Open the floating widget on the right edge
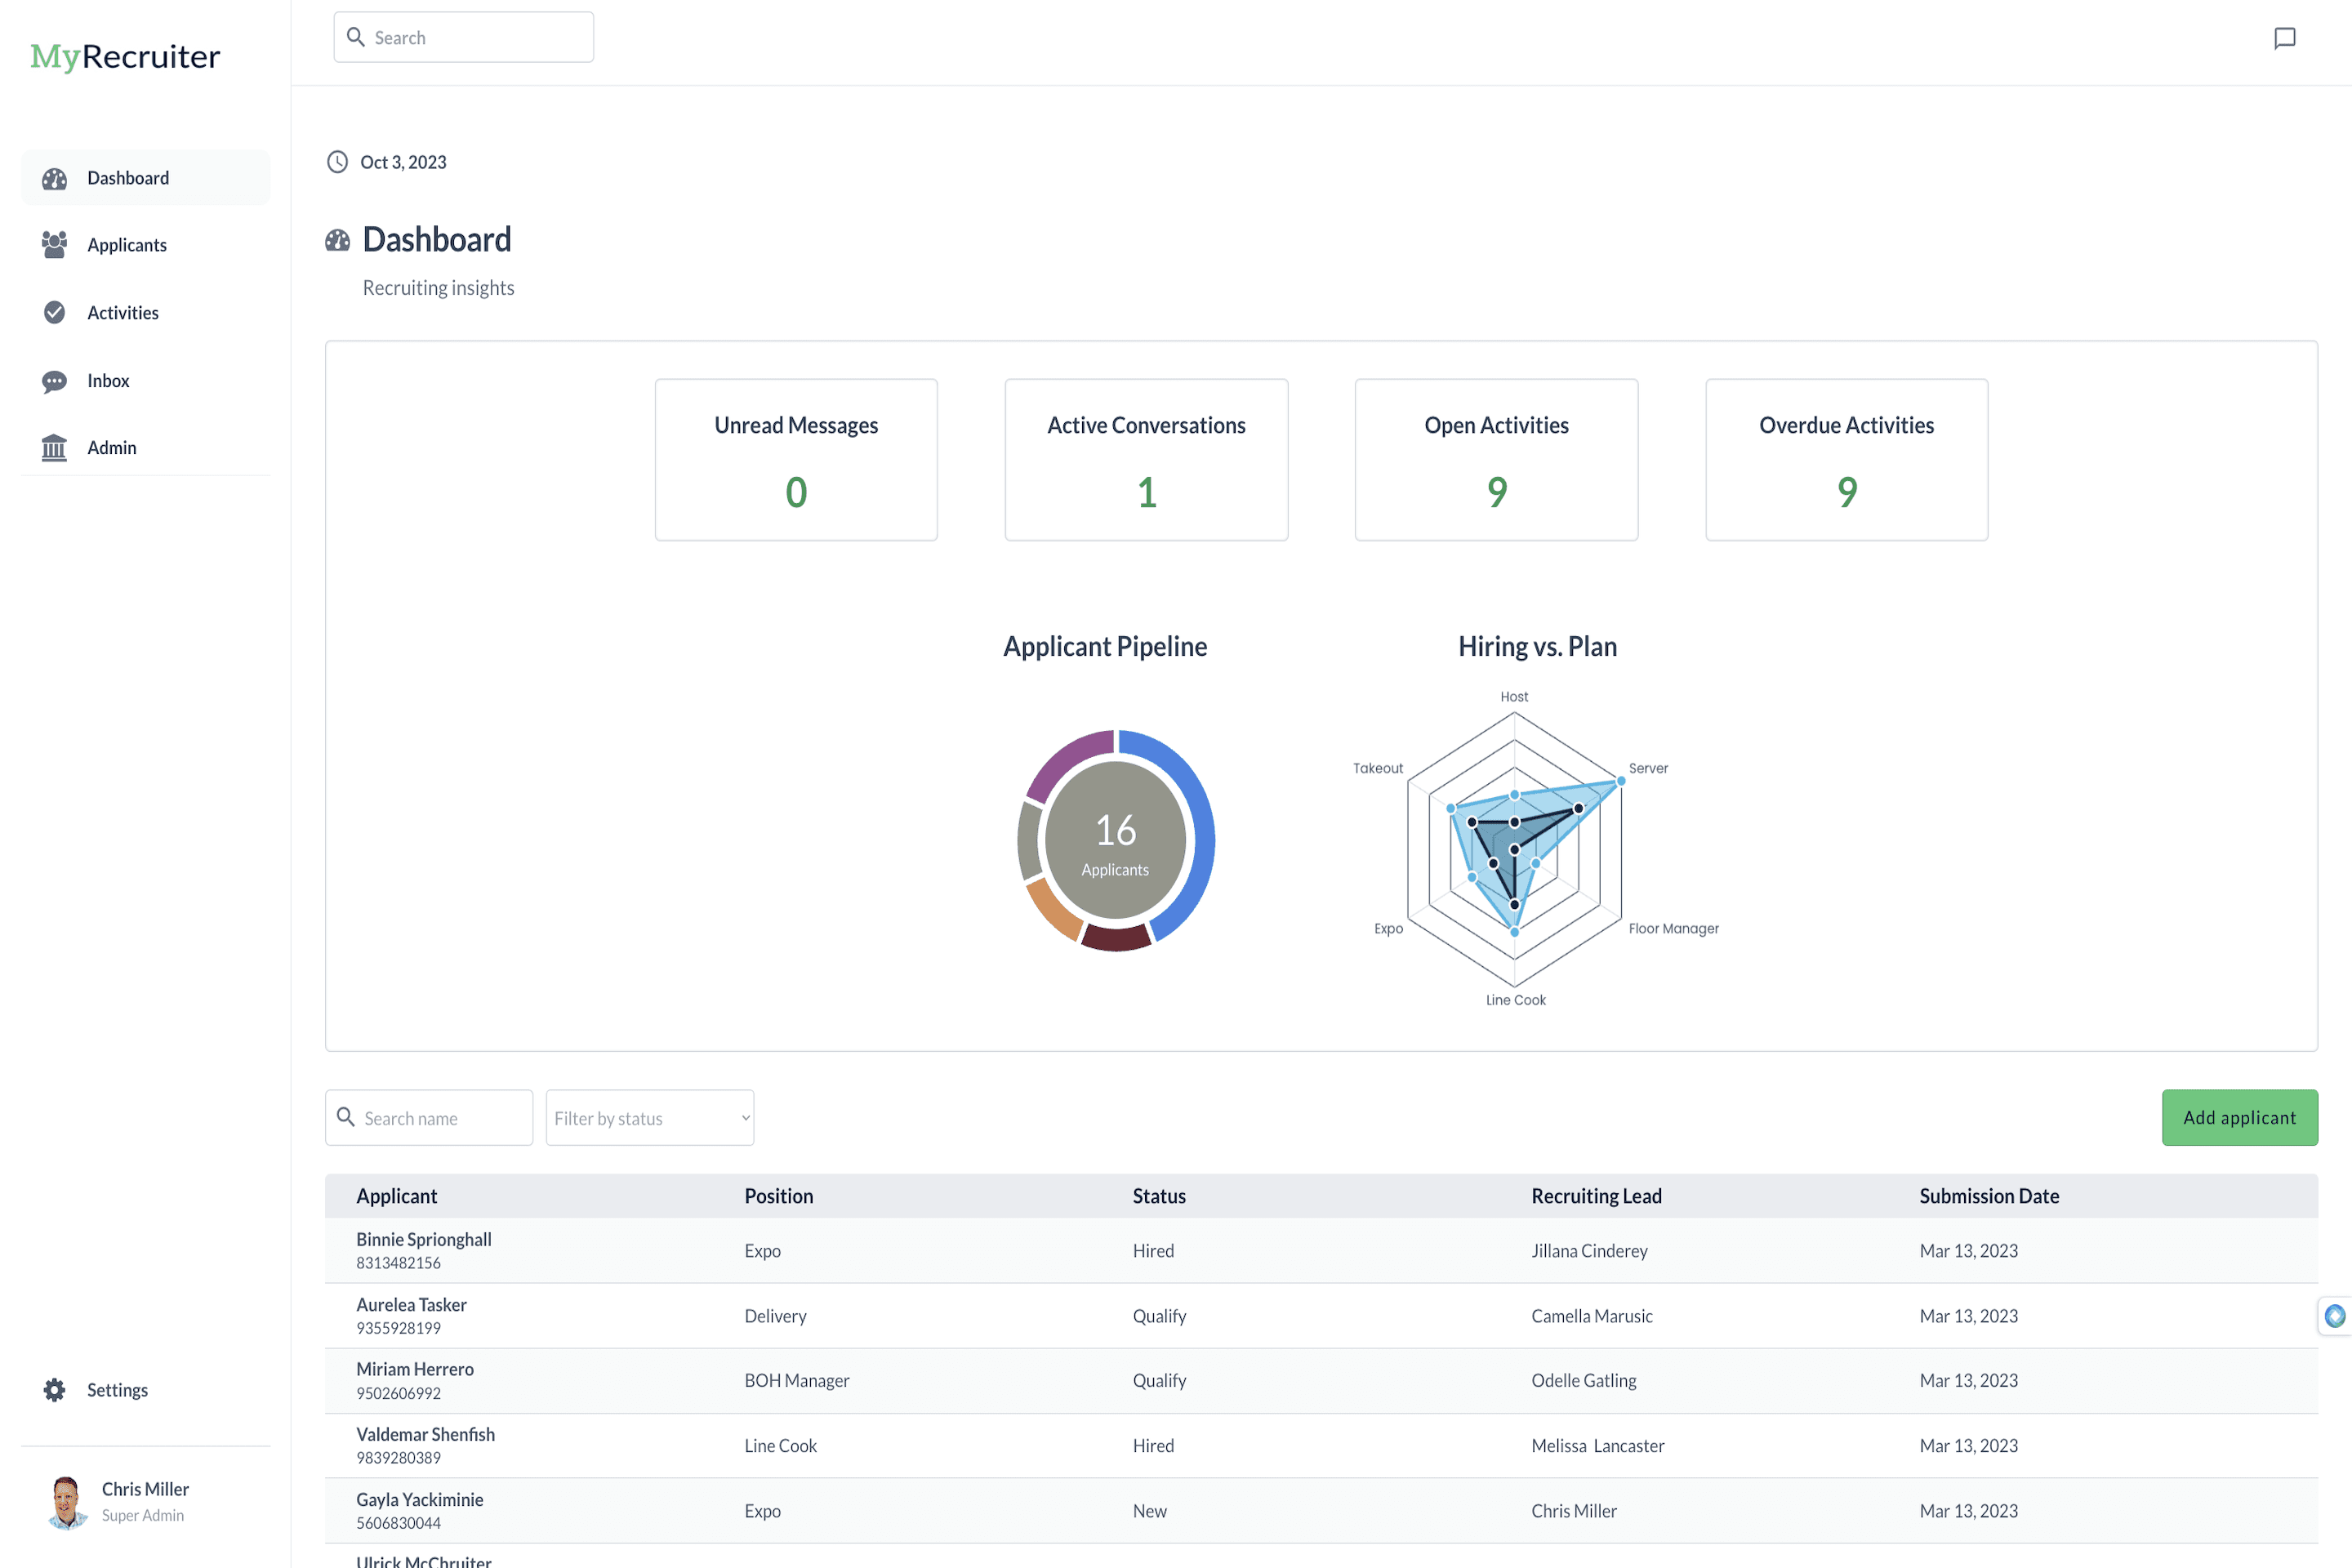2352x1568 pixels. click(2334, 1316)
